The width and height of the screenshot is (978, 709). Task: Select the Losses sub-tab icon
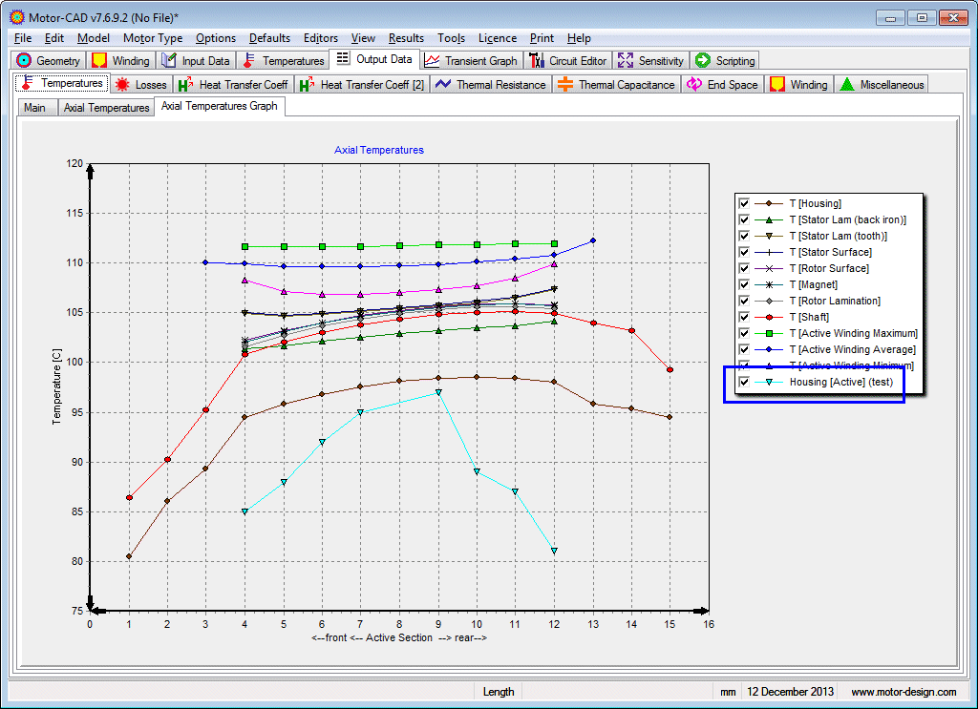121,84
